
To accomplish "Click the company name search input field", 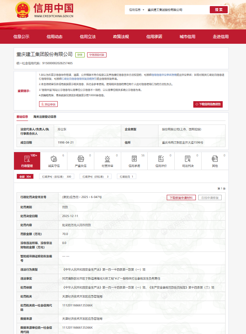I will coord(176,10).
